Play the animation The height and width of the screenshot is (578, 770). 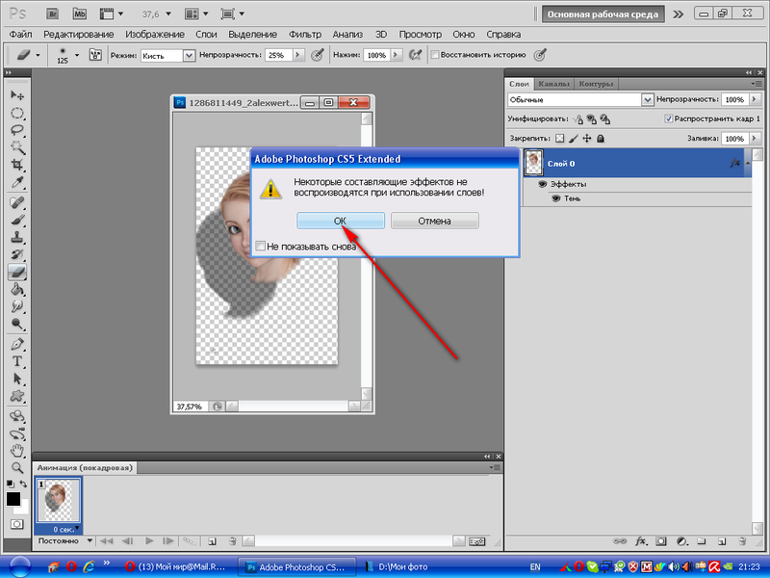pyautogui.click(x=149, y=541)
